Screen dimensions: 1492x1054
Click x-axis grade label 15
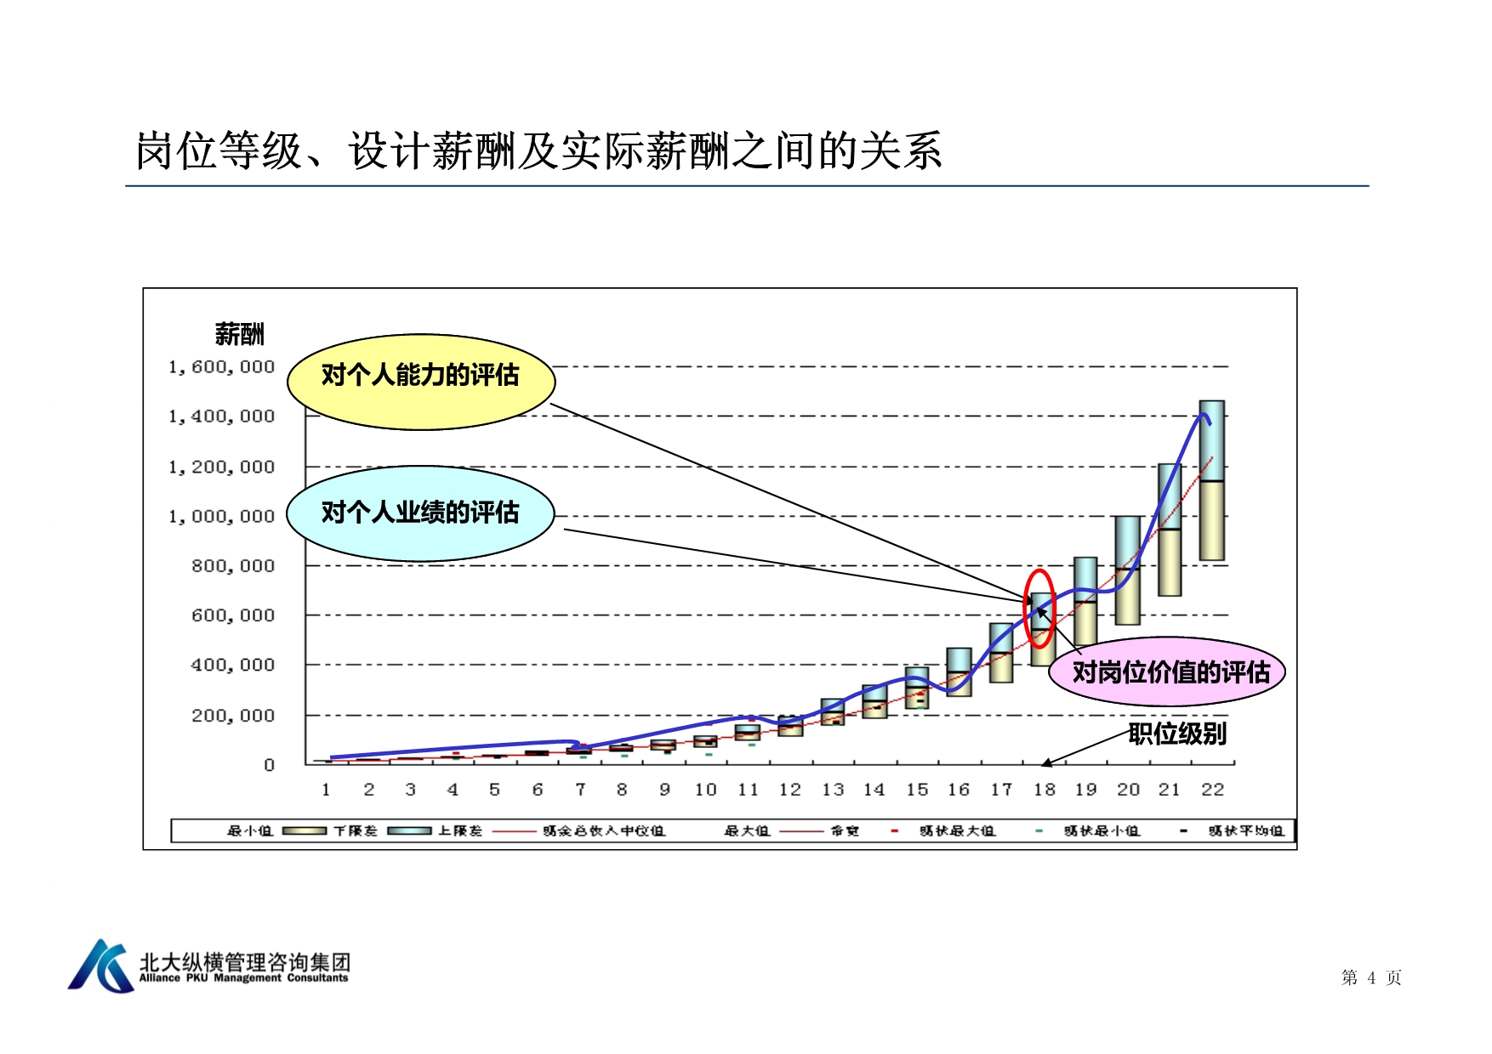click(917, 790)
